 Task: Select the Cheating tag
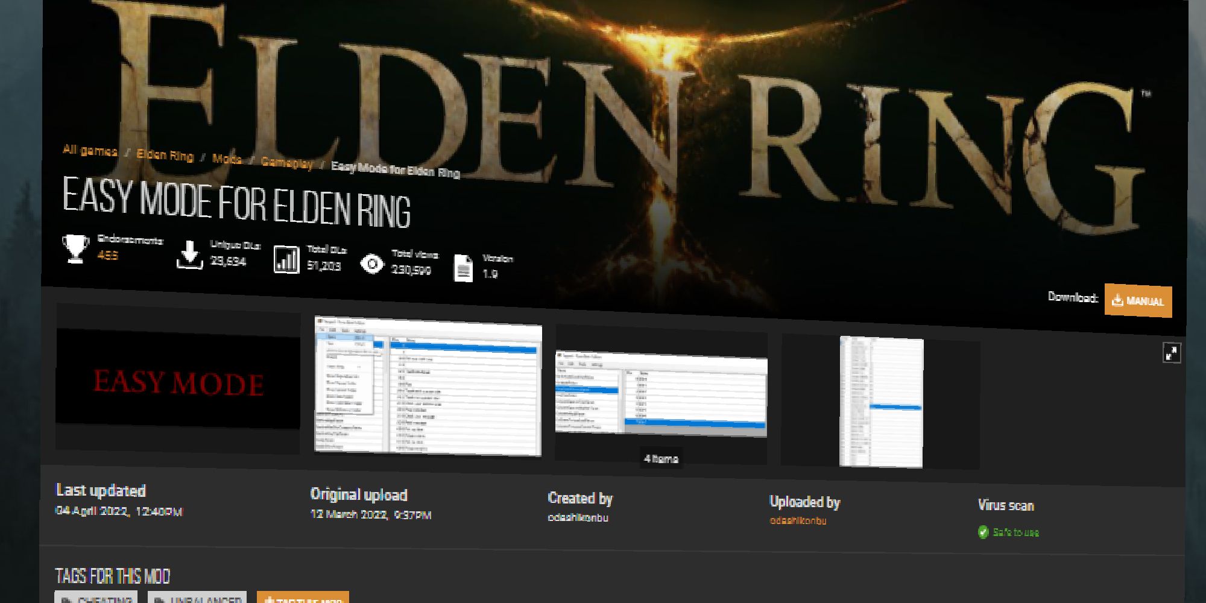tap(96, 598)
